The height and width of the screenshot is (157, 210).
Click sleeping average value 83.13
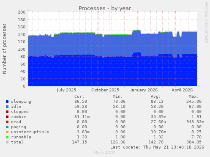pyautogui.click(x=157, y=102)
